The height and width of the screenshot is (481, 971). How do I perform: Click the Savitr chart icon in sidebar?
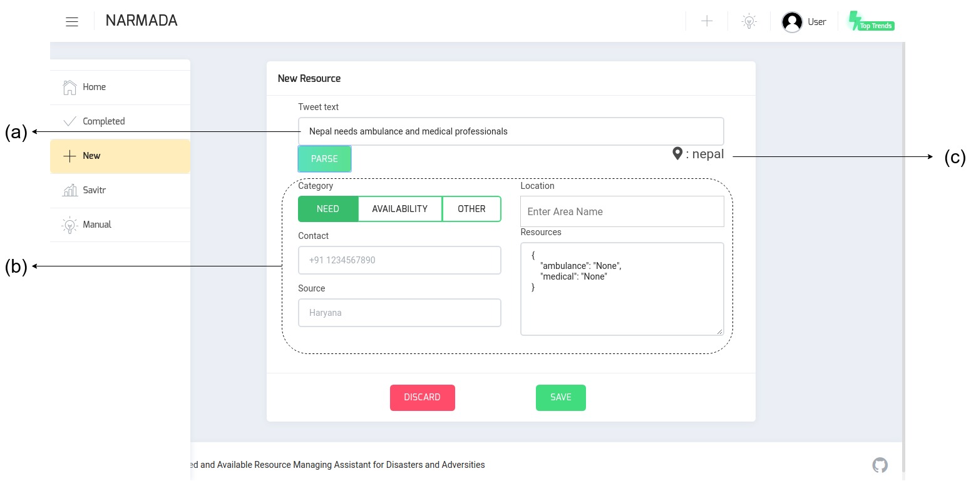coord(70,190)
